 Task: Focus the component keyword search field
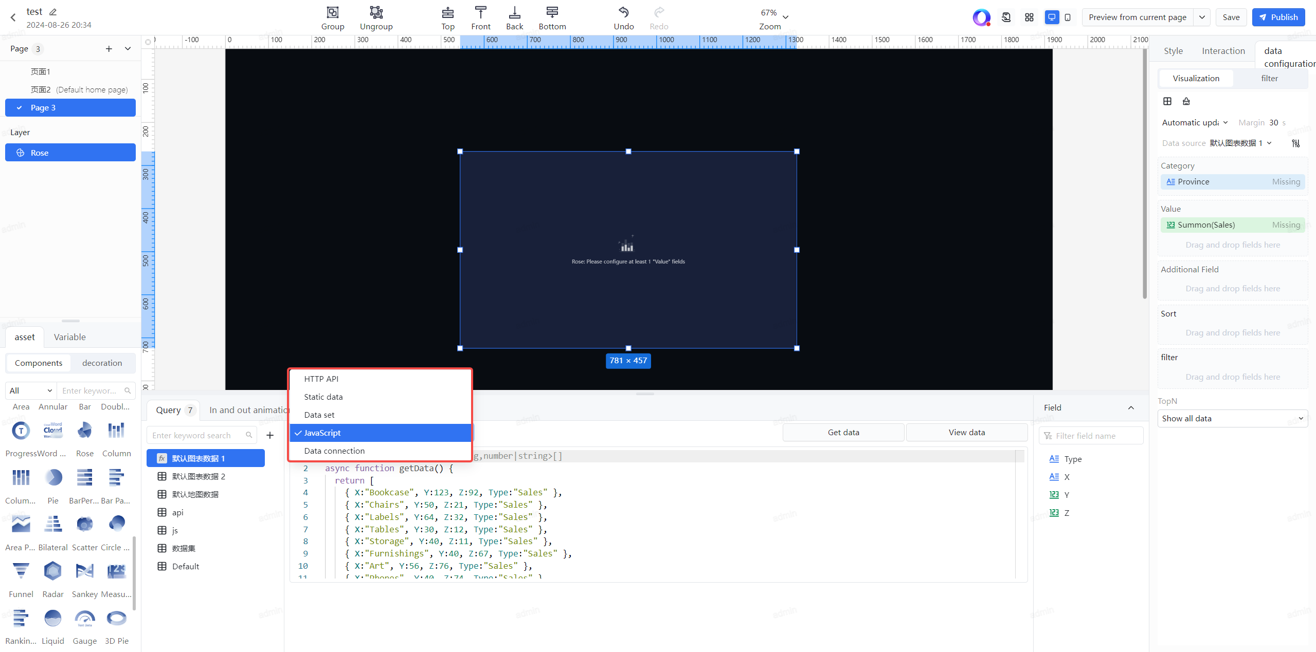[x=96, y=390]
